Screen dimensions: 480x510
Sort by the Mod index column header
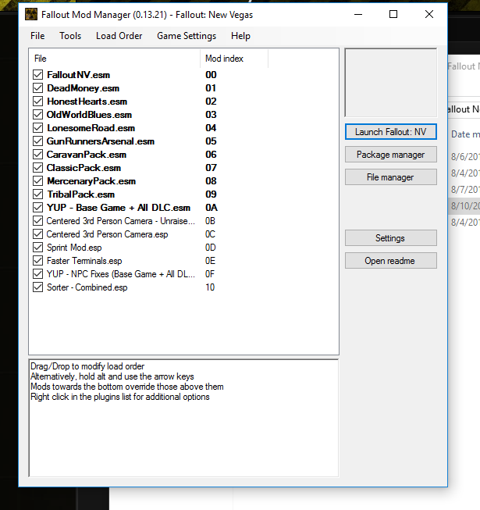234,59
